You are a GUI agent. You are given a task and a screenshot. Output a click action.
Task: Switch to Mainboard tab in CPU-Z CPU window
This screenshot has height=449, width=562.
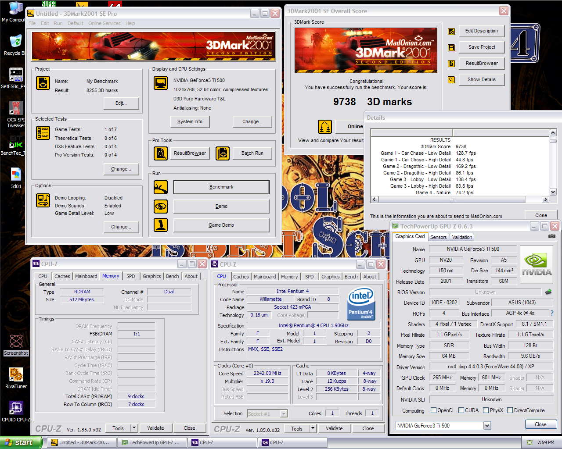(x=265, y=277)
